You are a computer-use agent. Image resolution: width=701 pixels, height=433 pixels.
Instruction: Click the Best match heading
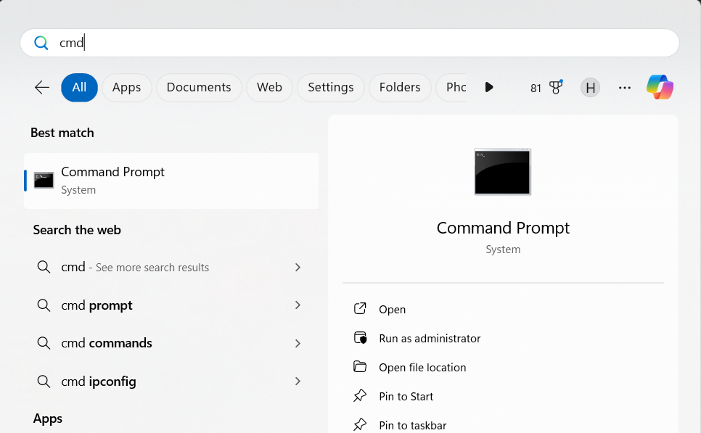point(62,133)
